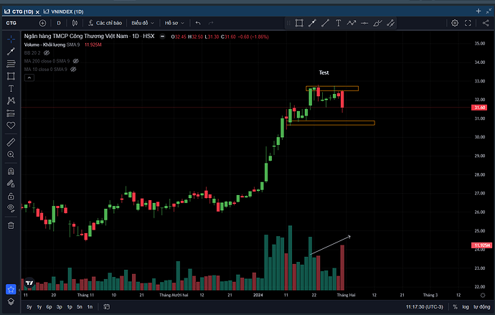The height and width of the screenshot is (315, 495).
Task: Open the go to date calendar icon
Action: (x=106, y=307)
